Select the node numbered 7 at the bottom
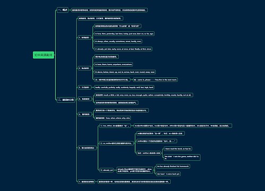This screenshot has height=191, width=265. (x=86, y=181)
